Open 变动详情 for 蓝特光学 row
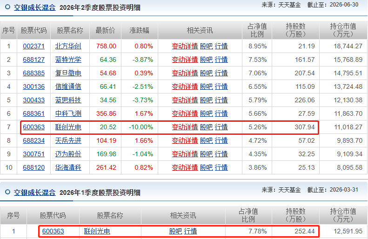The width and height of the screenshot is (368, 239). coord(185,60)
